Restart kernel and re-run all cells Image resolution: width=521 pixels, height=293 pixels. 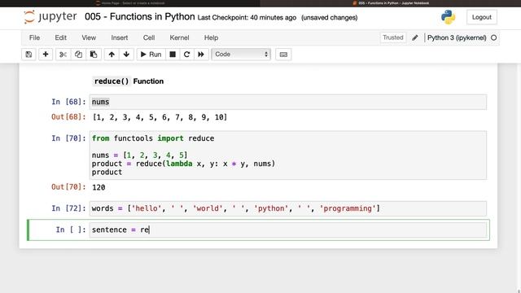click(x=201, y=55)
